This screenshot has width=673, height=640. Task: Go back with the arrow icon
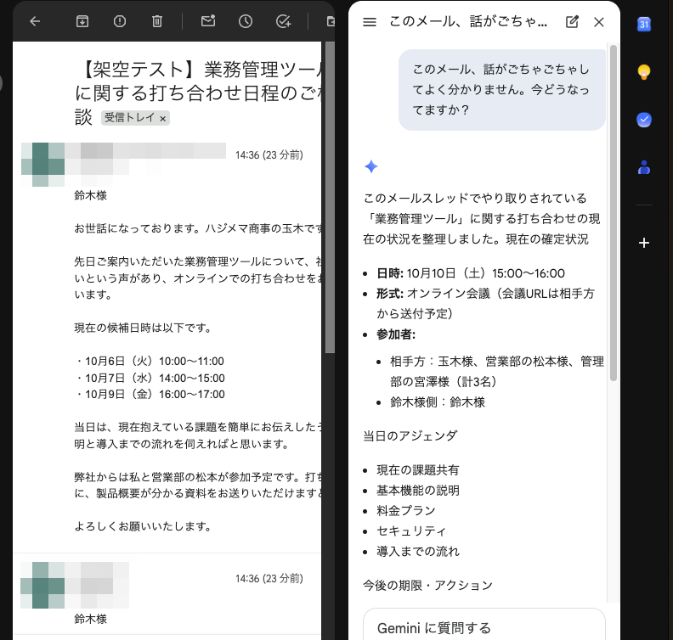(35, 21)
